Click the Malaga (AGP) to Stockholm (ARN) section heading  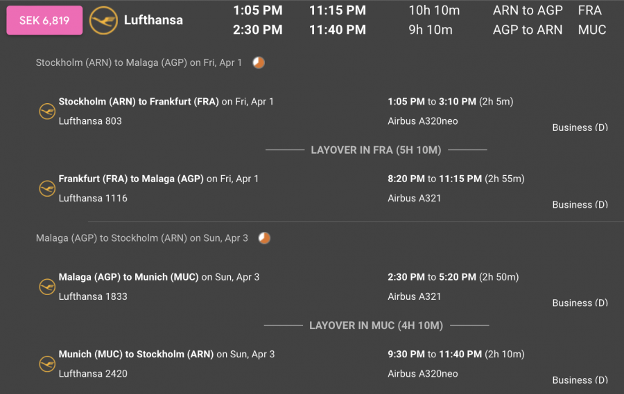click(141, 238)
